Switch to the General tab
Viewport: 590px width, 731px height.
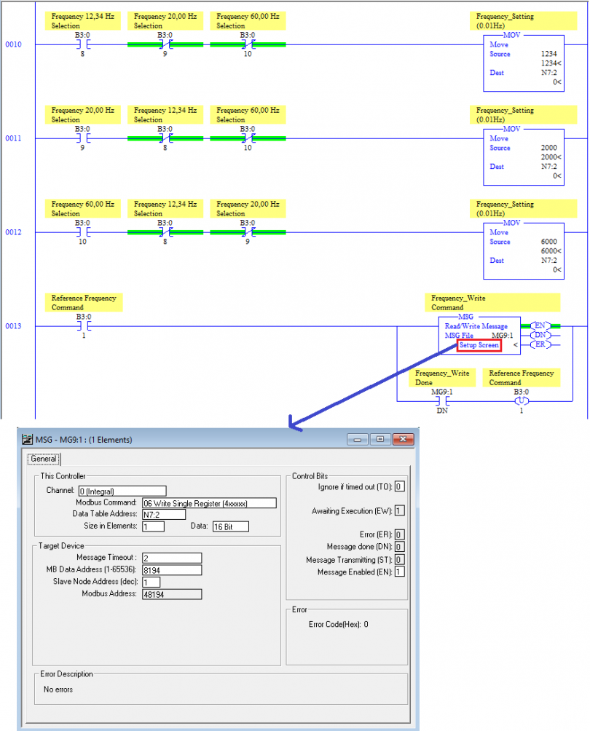(44, 459)
